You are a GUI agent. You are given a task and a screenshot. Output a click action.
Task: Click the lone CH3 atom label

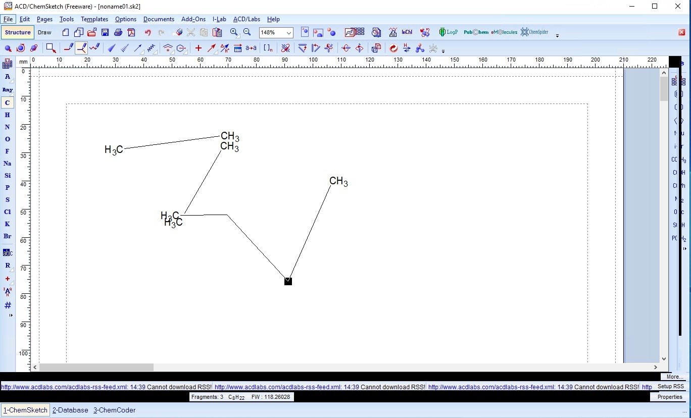[338, 181]
